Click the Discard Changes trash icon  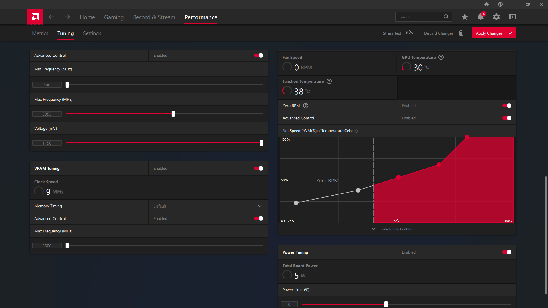click(461, 33)
